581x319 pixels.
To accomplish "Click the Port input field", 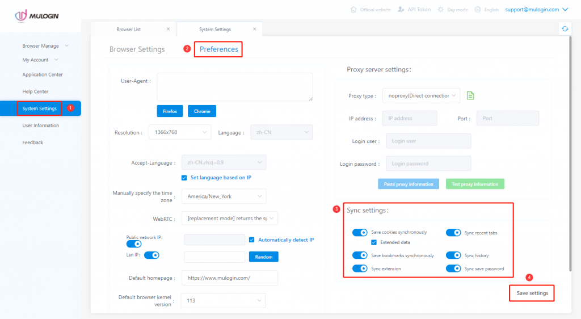I will (x=508, y=118).
